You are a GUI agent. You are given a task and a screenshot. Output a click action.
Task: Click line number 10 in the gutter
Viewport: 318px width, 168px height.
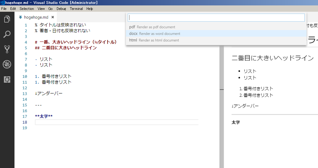click(x=25, y=77)
